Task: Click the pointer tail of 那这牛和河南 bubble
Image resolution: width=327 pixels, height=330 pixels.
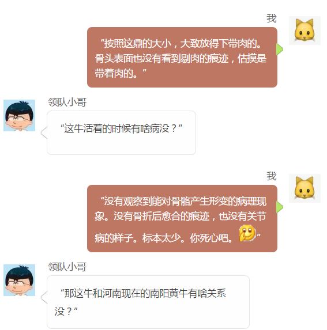Action: click(x=44, y=298)
